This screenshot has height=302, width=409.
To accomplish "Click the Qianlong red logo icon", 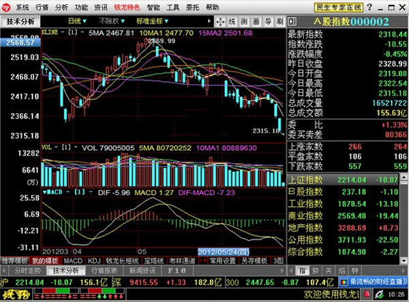I will [6, 7].
